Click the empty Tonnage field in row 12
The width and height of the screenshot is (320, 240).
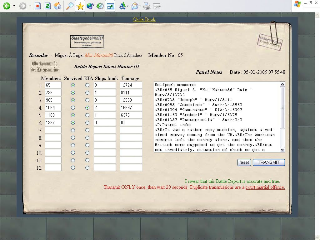(131, 167)
